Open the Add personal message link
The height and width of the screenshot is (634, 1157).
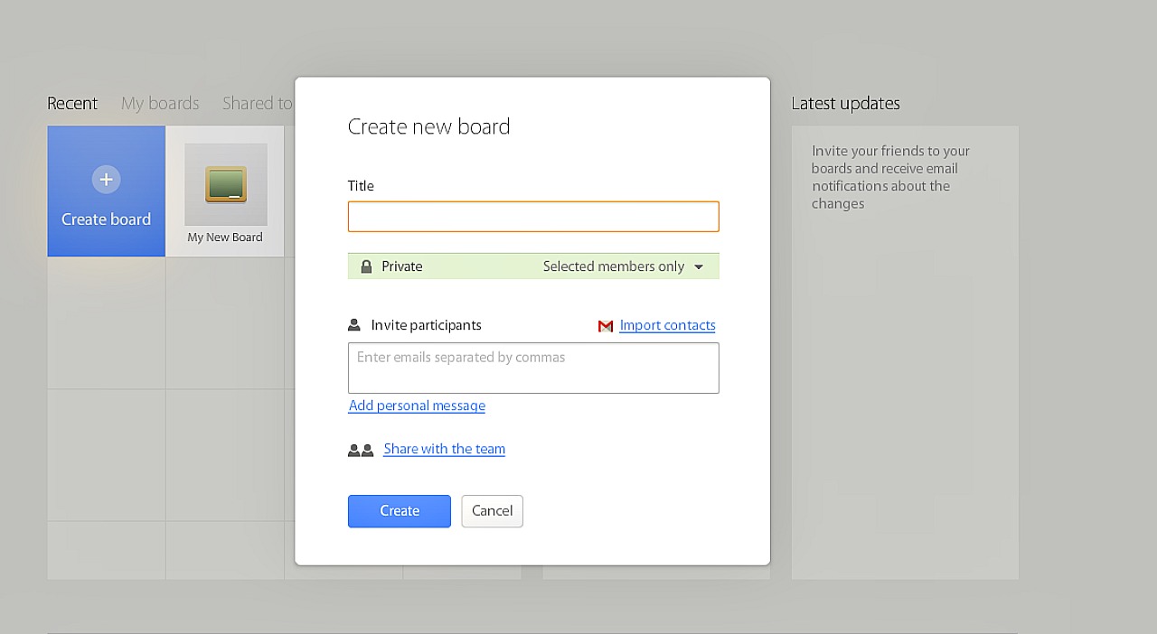point(417,406)
